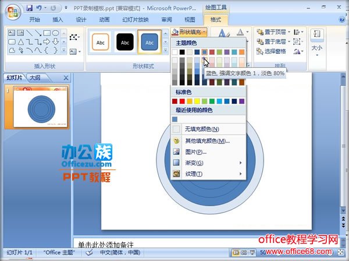Apply the black Abc shape style
This screenshot has width=349, height=261.
tap(125, 42)
